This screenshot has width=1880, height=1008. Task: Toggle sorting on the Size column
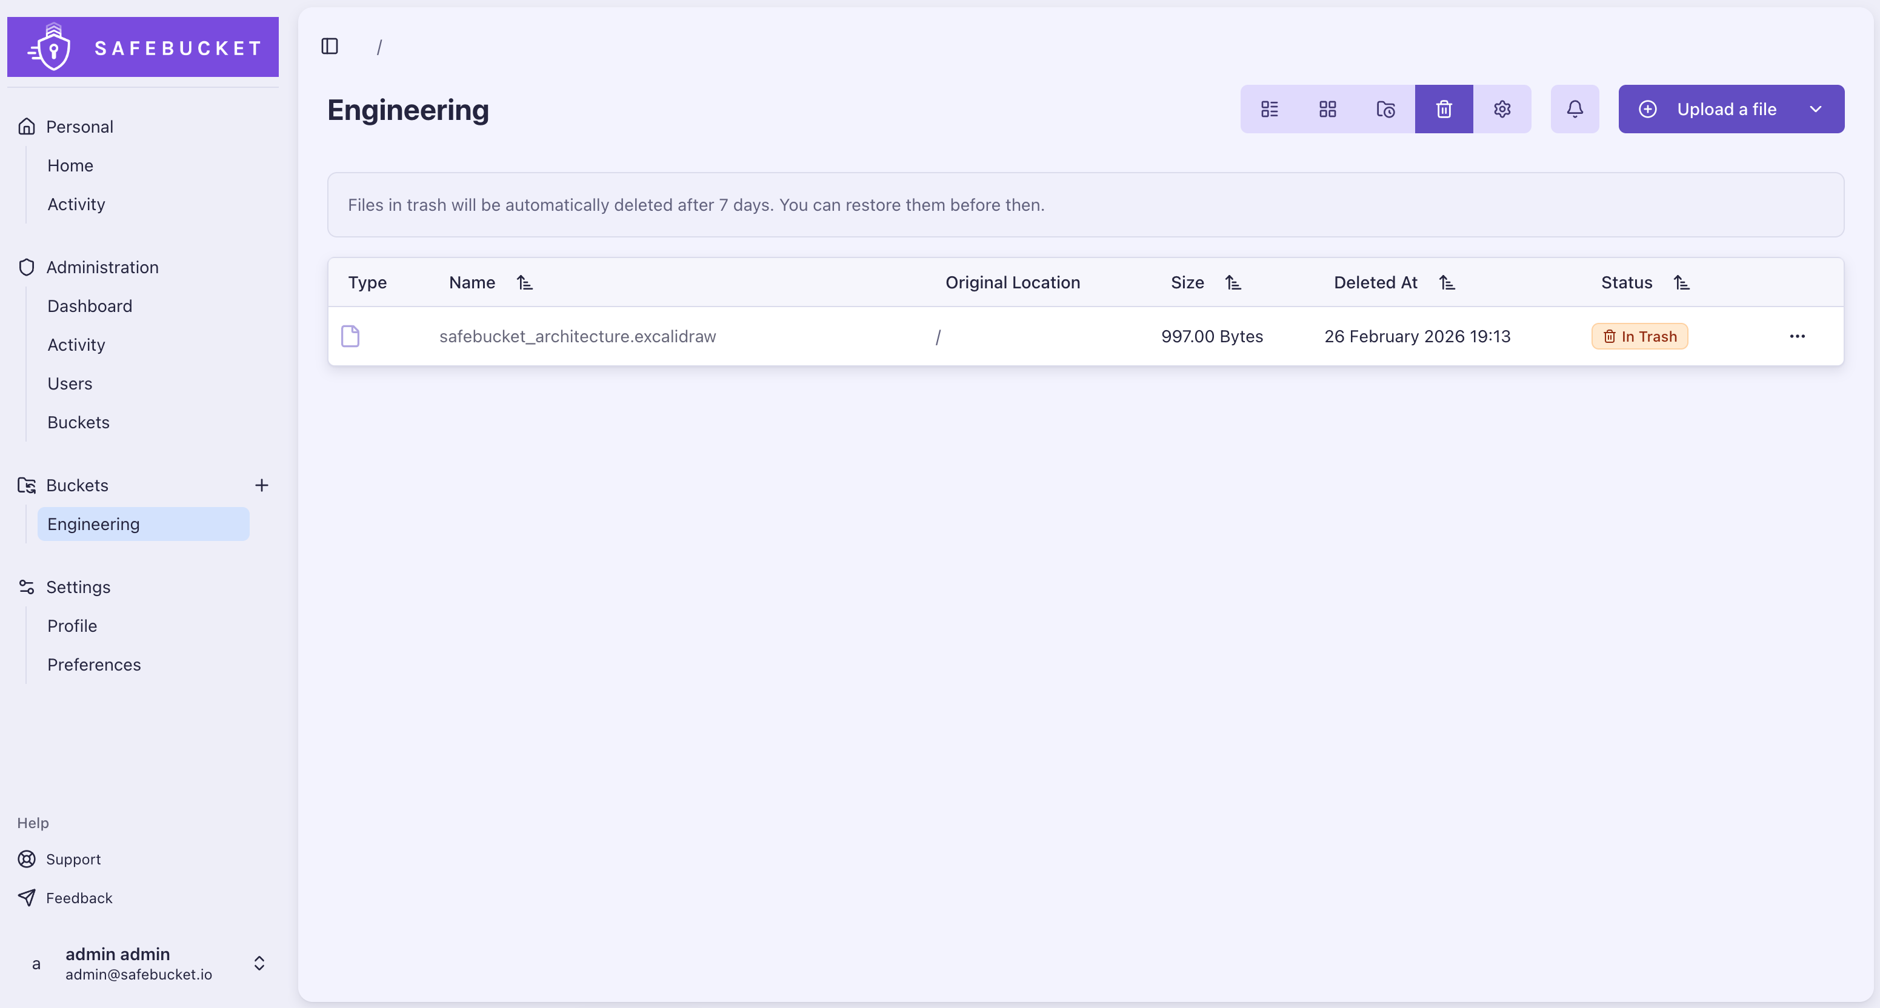(1233, 282)
